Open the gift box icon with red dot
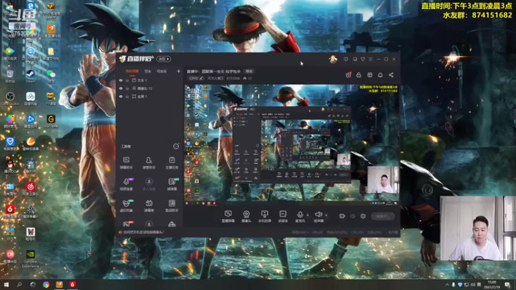The image size is (516, 290). [348, 75]
